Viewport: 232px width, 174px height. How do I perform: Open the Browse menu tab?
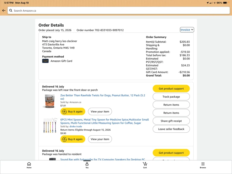pos(203,165)
